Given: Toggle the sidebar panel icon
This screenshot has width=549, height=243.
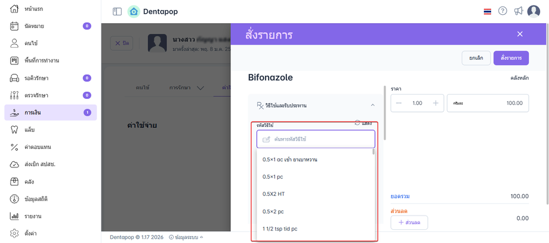Looking at the screenshot, I should point(117,11).
